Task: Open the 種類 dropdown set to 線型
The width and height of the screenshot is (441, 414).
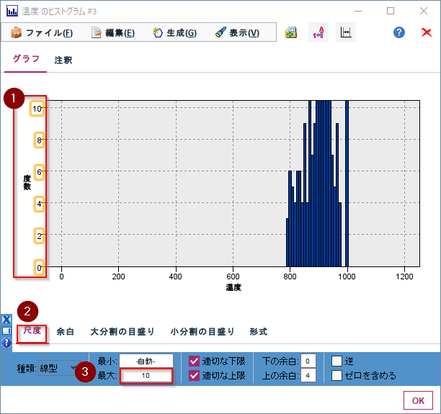Action: [60, 368]
